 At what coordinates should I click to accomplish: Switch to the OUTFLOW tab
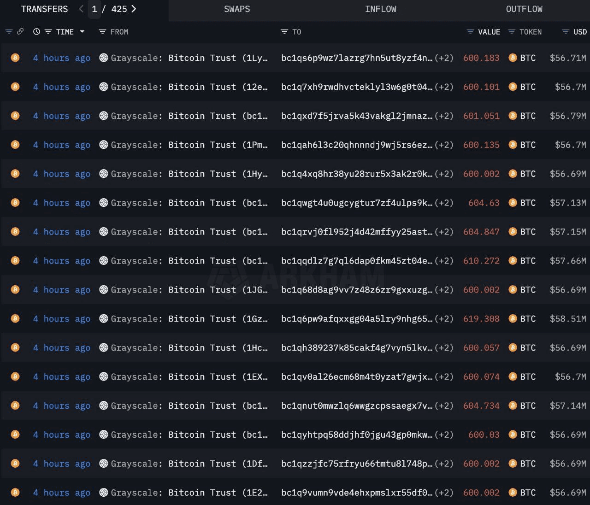click(524, 9)
